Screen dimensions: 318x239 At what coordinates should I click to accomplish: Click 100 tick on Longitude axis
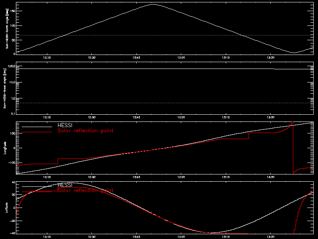point(13,133)
